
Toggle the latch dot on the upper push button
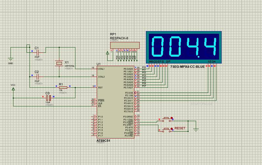coord(171,118)
